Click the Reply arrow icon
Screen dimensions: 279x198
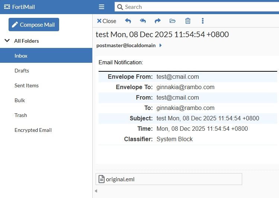(x=128, y=21)
